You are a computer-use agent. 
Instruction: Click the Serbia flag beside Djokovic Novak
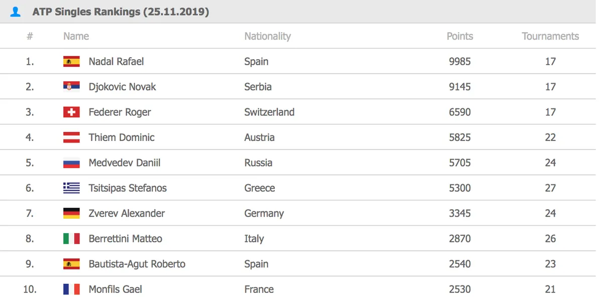click(71, 87)
